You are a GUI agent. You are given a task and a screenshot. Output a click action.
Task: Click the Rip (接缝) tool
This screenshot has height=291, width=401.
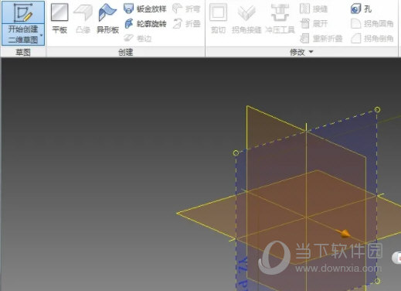(x=314, y=9)
